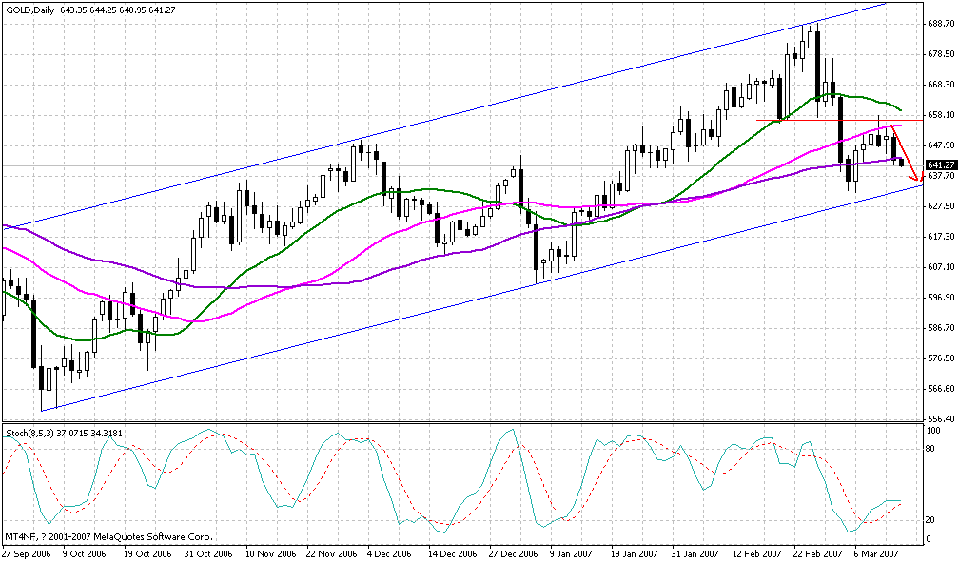Select the red horizontal resistance line
The image size is (959, 561).
click(839, 121)
